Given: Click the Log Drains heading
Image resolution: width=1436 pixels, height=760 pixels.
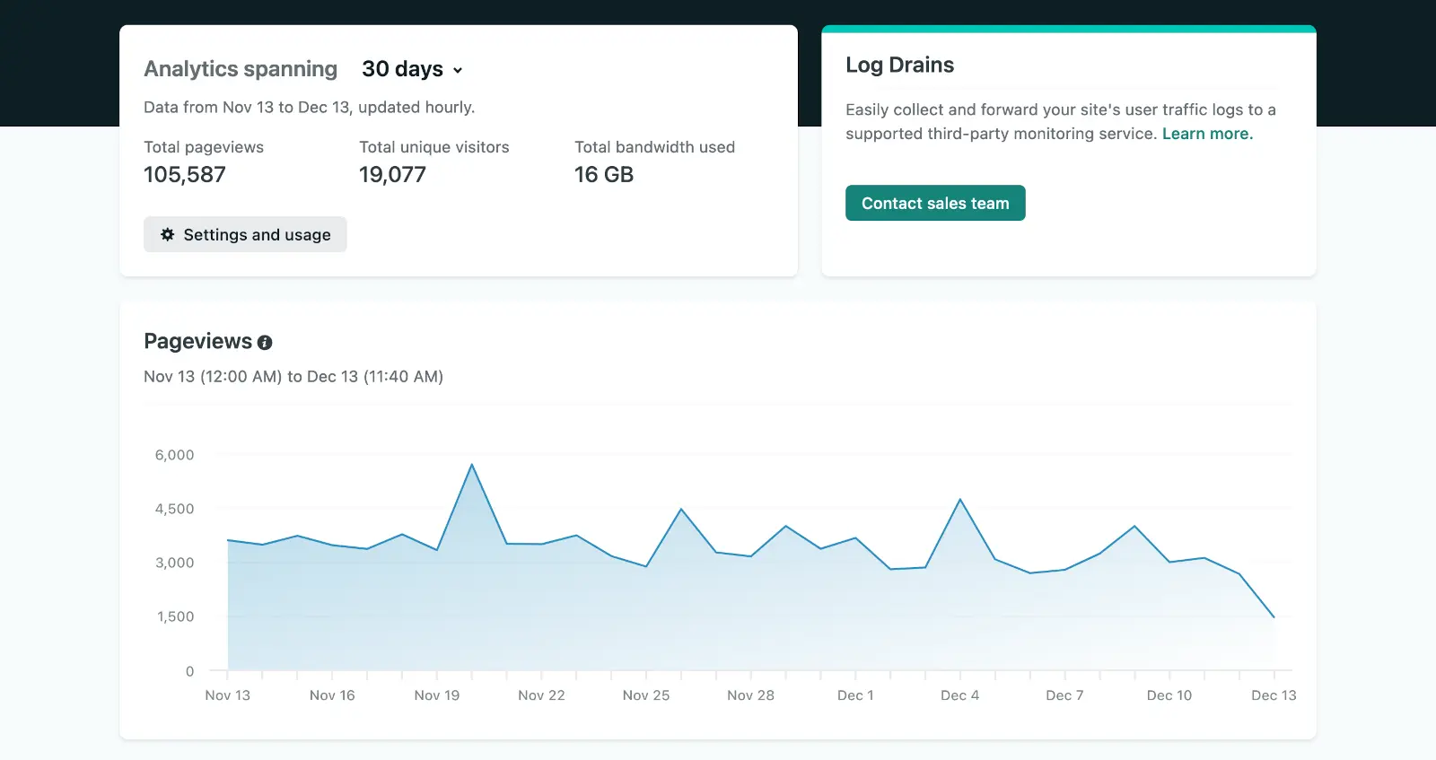Looking at the screenshot, I should click(899, 65).
